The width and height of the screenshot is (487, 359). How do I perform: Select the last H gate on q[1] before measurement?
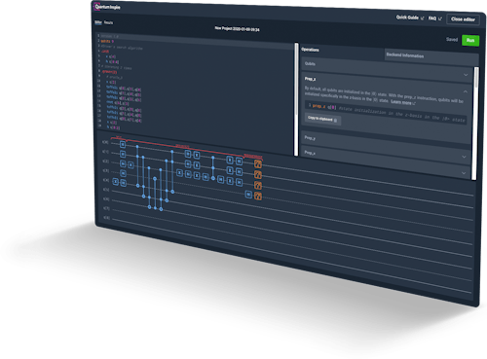coord(239,171)
